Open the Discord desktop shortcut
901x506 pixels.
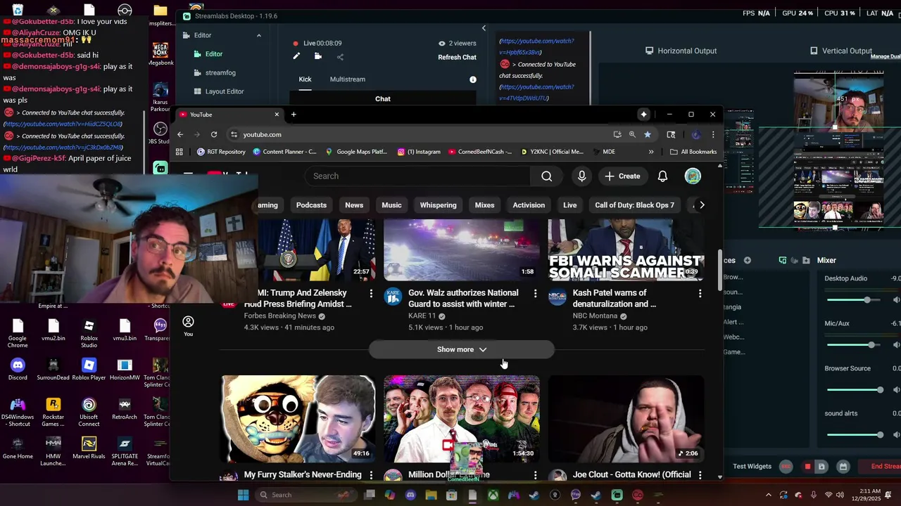coord(18,369)
